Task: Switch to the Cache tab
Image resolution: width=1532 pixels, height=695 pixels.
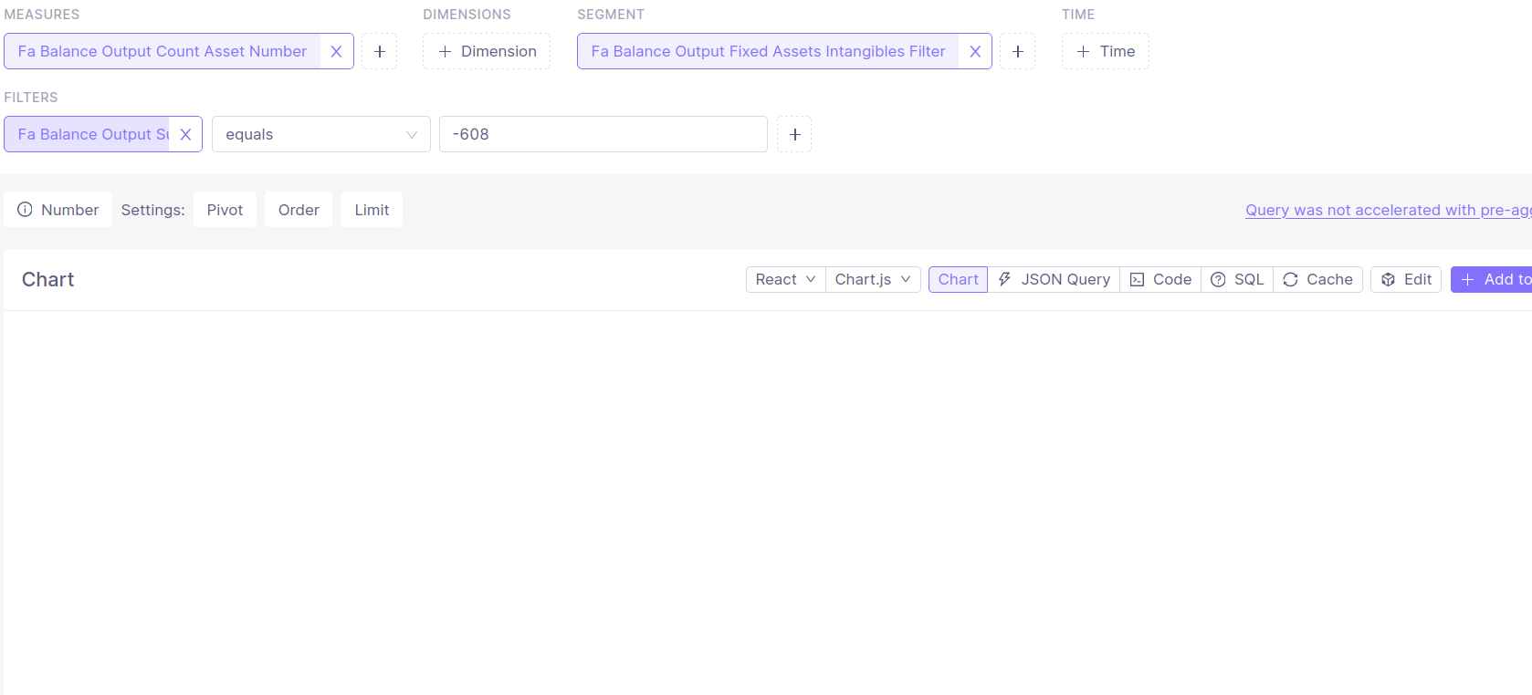Action: click(1317, 279)
